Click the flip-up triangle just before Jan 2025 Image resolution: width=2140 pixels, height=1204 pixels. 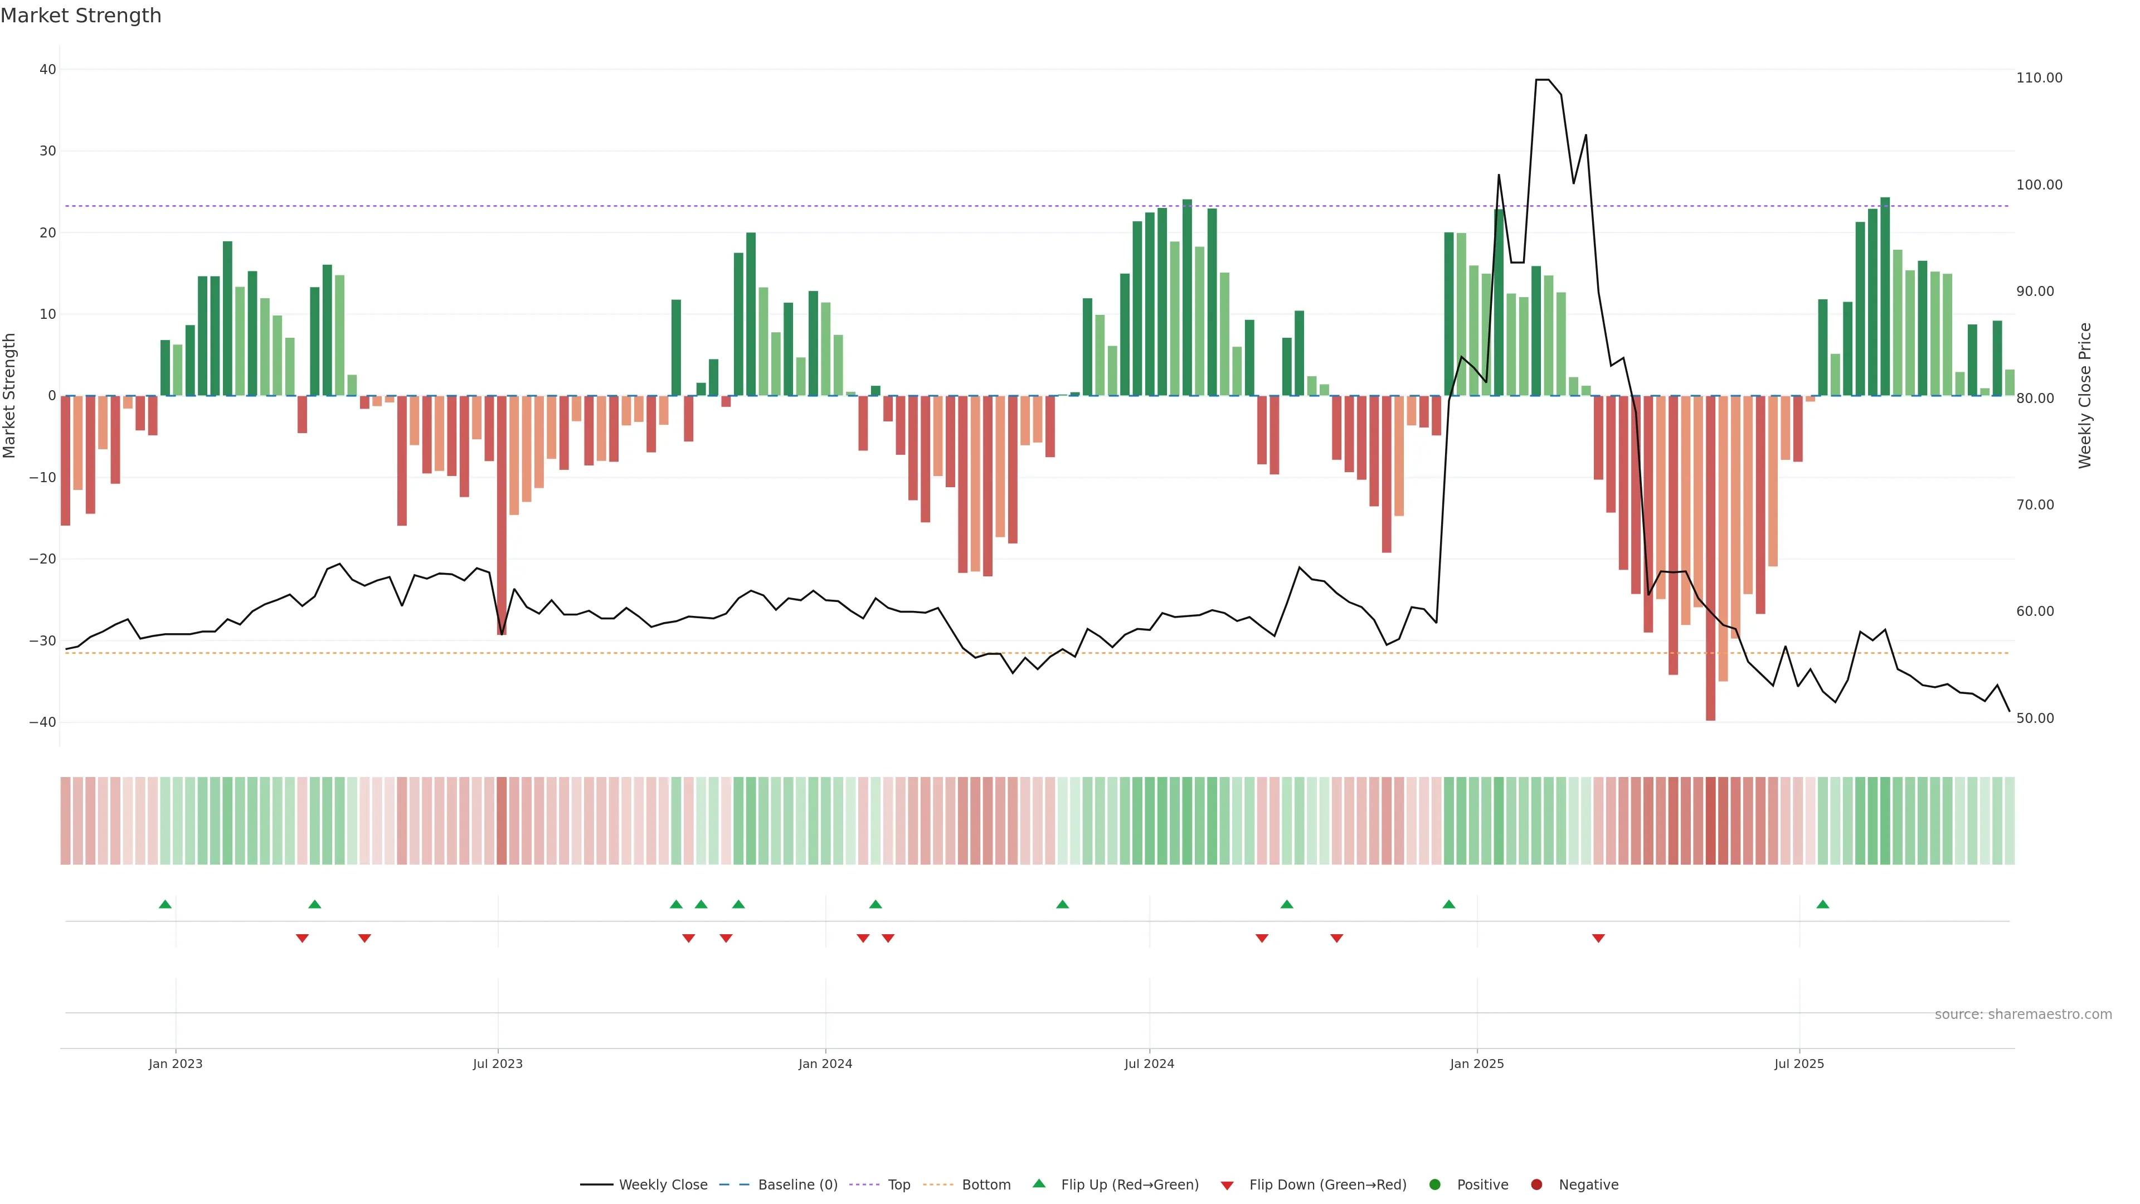click(x=1449, y=904)
